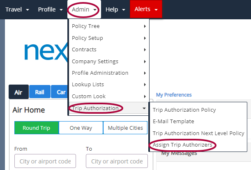The image size is (251, 170).
Task: Select the E-Mail Template option
Action: 173,121
